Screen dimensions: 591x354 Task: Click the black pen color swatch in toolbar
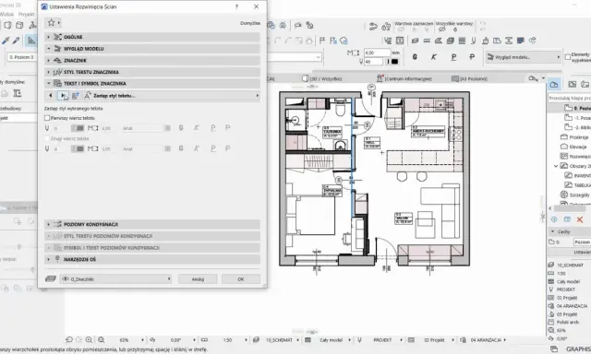click(x=394, y=62)
